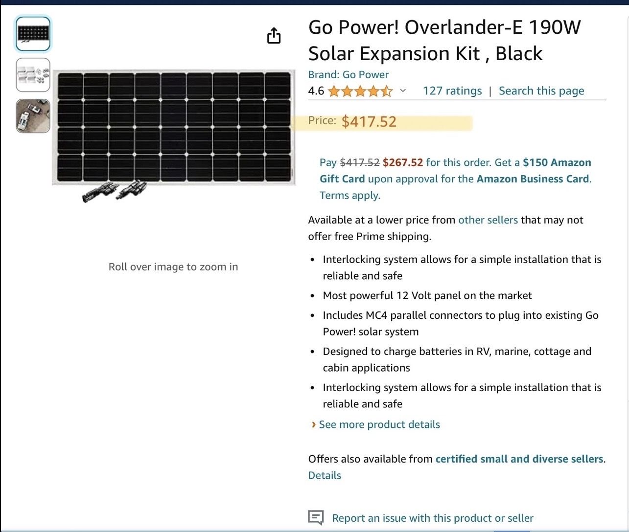Viewport: 629px width, 532px height.
Task: Click the Amazon Business Card link
Action: point(533,179)
